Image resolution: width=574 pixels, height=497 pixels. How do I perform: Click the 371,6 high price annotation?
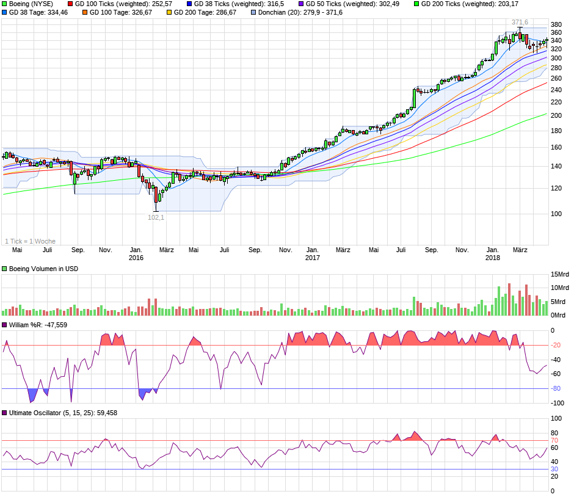click(520, 23)
